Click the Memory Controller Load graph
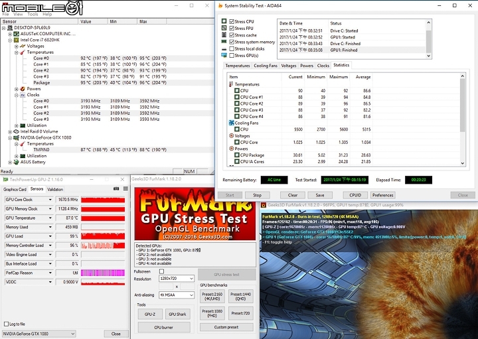 103,245
